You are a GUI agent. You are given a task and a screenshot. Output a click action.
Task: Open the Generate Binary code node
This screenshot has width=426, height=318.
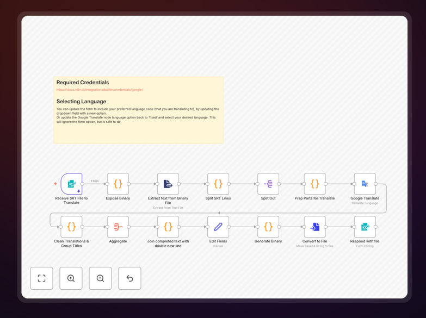tap(268, 227)
